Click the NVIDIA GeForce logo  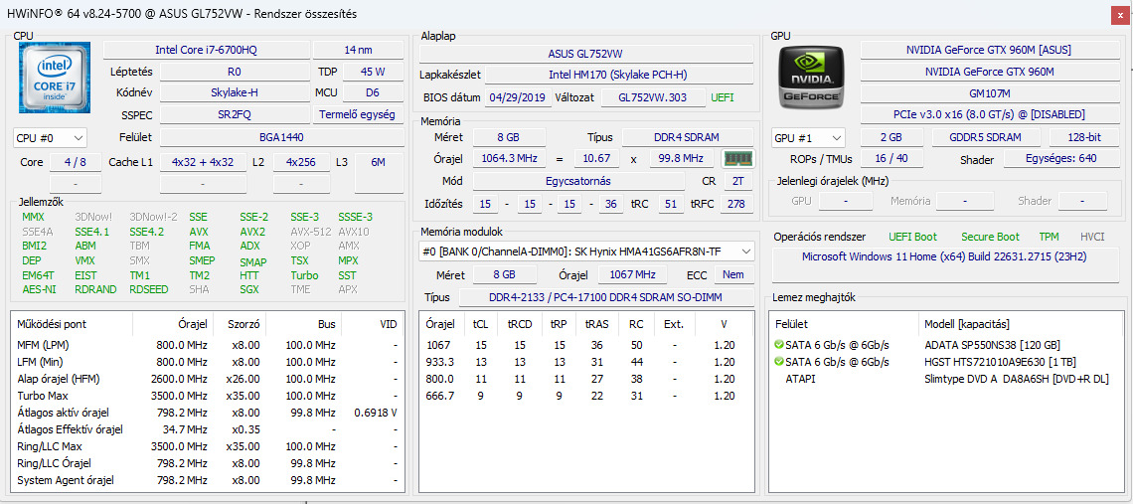809,76
